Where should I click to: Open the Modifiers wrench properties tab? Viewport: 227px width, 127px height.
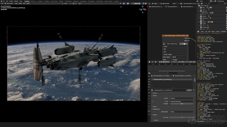149,99
